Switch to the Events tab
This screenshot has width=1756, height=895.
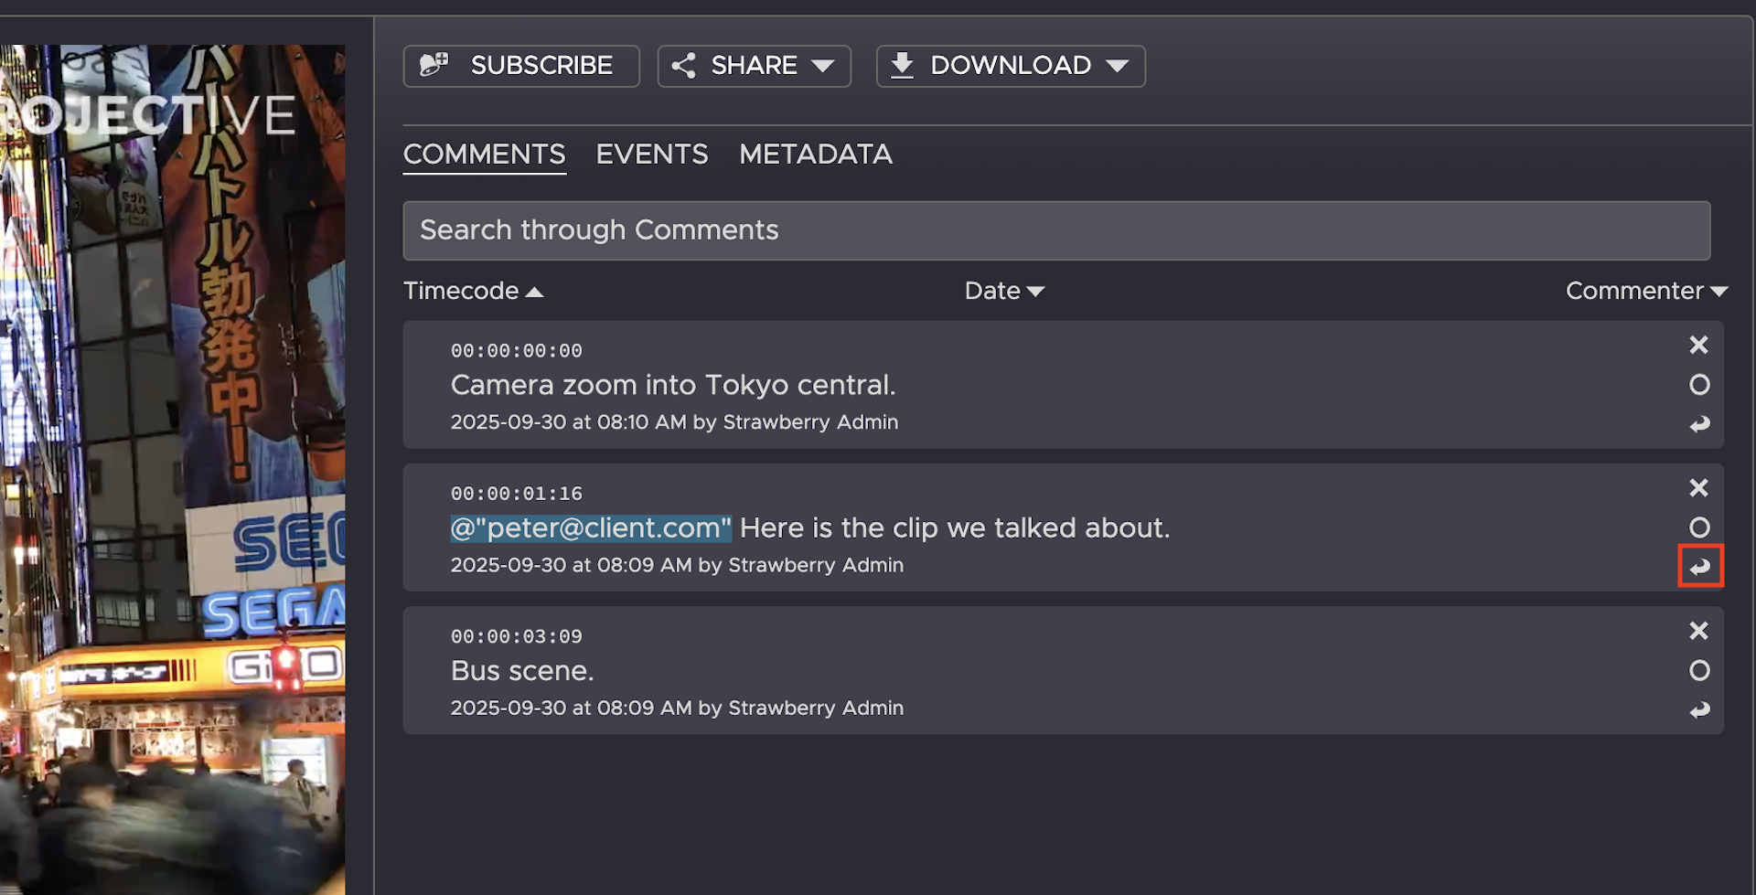[651, 154]
